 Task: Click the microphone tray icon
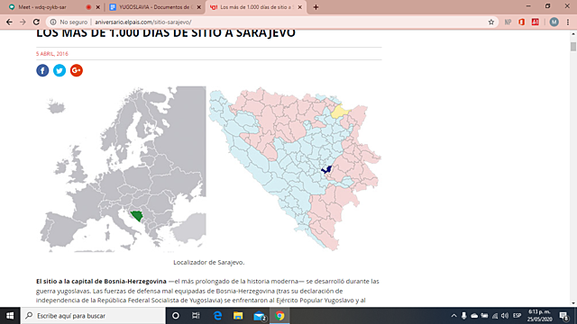point(463,316)
